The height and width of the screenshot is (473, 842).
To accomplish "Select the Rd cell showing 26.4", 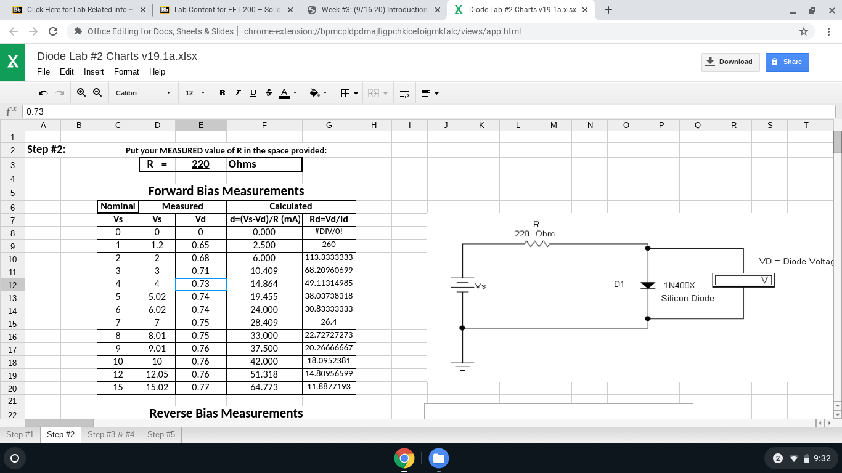I will [x=329, y=323].
